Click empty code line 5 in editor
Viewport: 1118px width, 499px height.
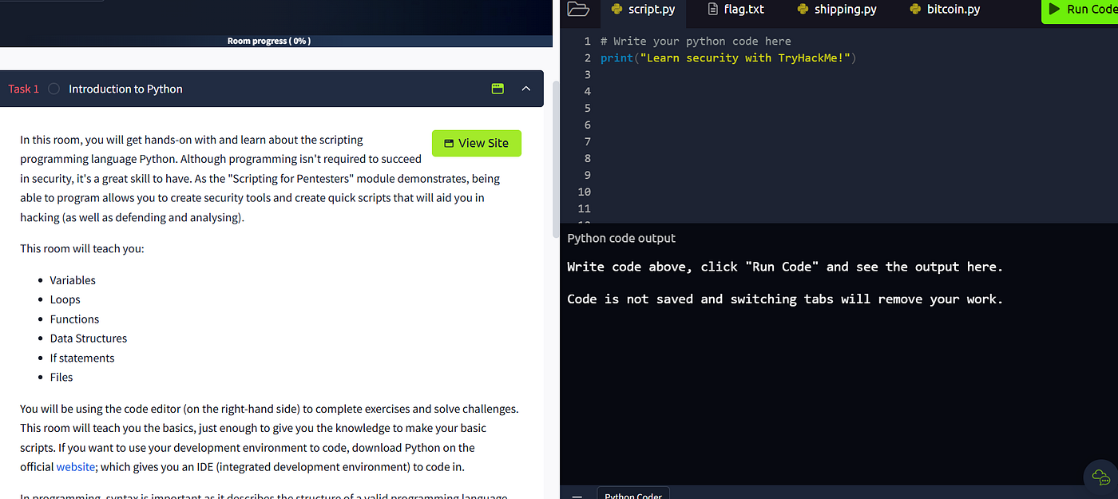coord(854,108)
